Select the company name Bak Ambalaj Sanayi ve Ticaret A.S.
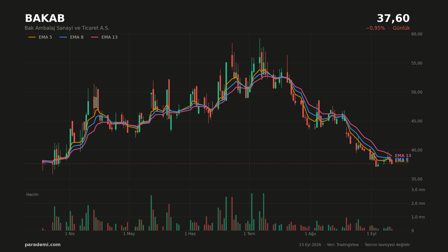 click(x=67, y=28)
